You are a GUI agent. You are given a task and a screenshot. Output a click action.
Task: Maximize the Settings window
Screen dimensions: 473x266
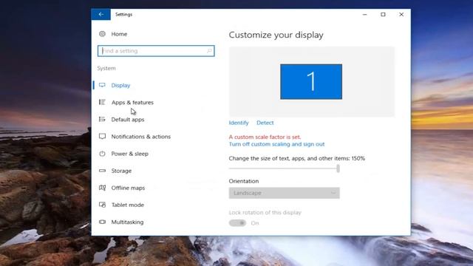pyautogui.click(x=383, y=14)
